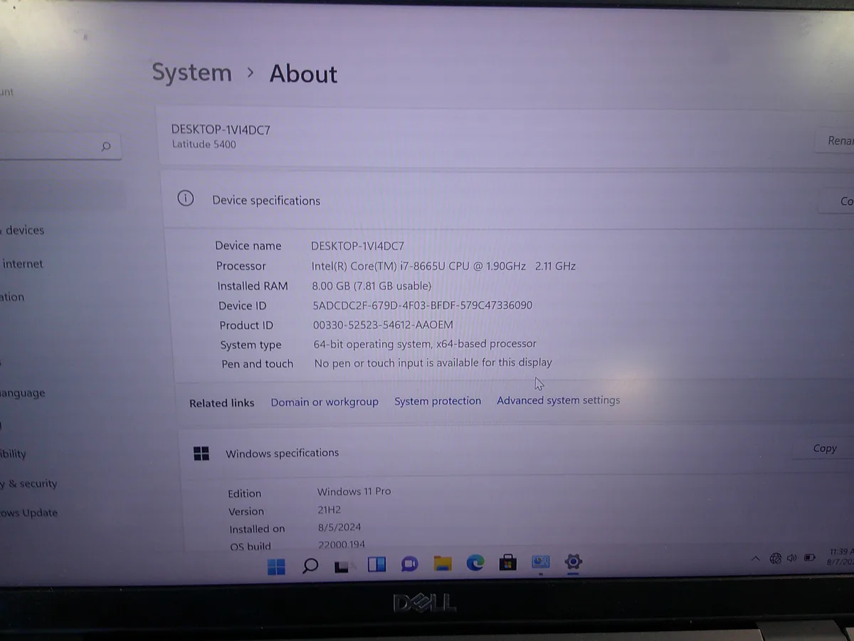This screenshot has width=854, height=641.
Task: Open the clock and date flyout
Action: 840,556
